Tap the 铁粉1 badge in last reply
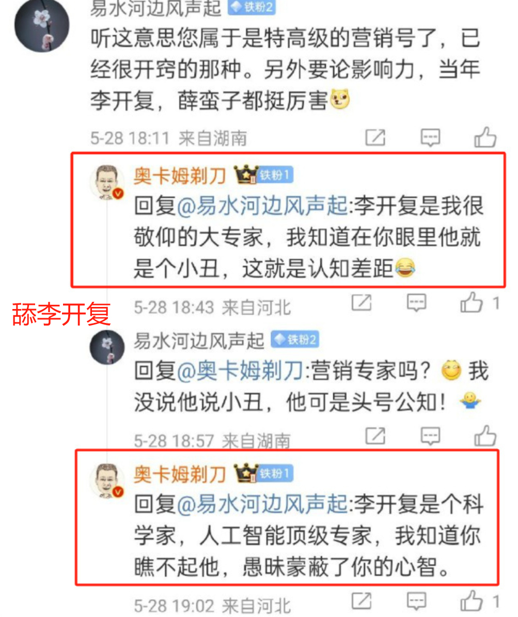Viewport: 518px width, 617px height. pos(275,473)
